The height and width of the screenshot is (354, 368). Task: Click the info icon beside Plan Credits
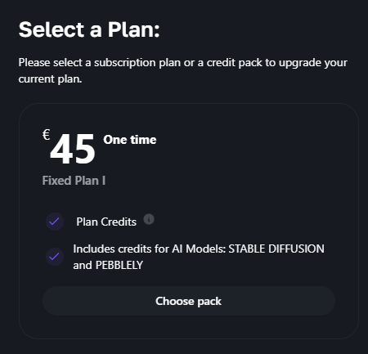click(149, 219)
